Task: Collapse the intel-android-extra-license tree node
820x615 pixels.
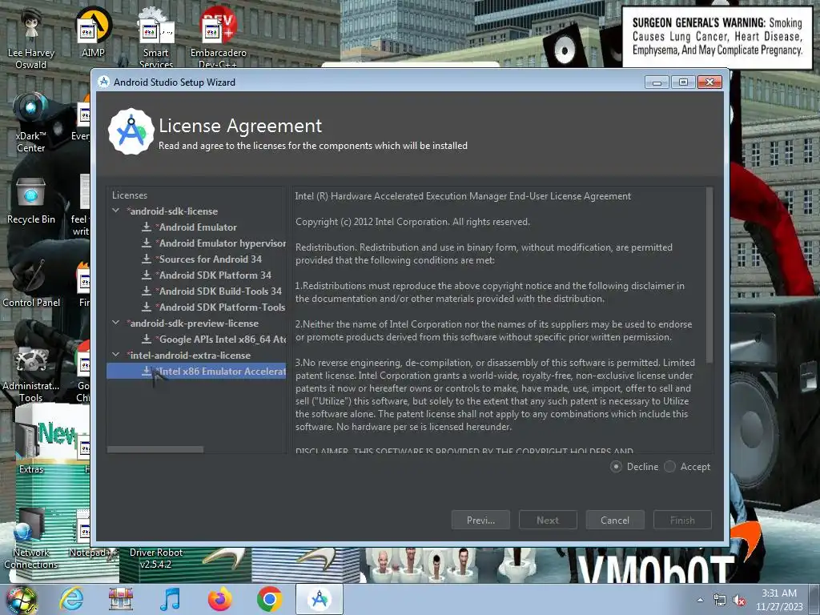Action: coord(116,355)
